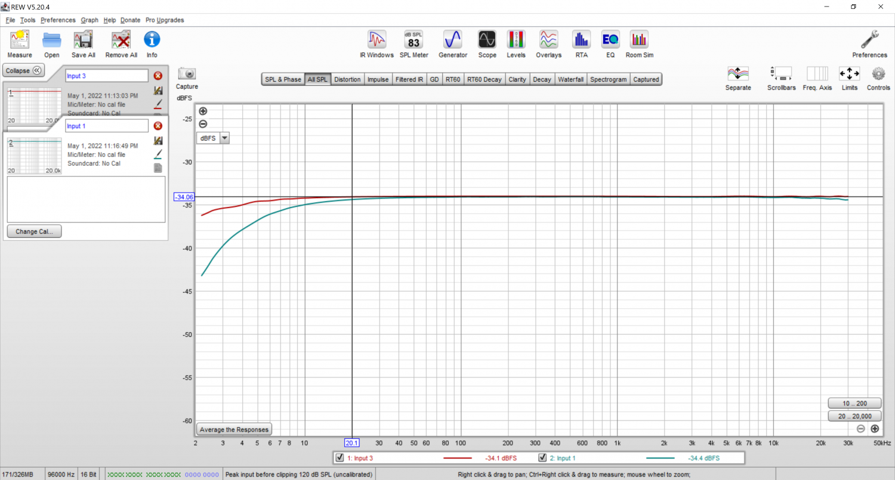
Task: Switch to RT60 Decay tab
Action: pyautogui.click(x=484, y=79)
